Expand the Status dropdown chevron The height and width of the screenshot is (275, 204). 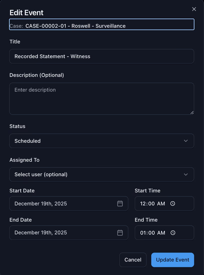186,141
